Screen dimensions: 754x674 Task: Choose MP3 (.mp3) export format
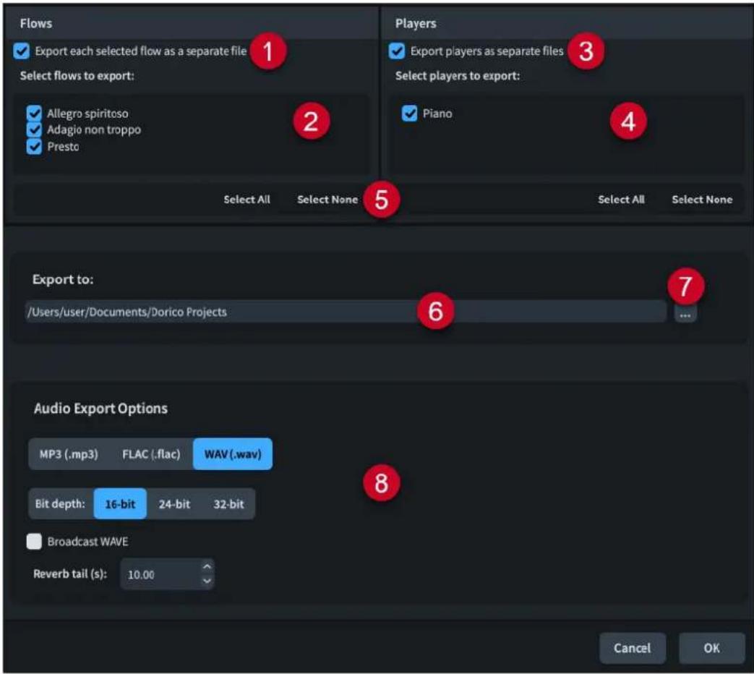tap(69, 454)
